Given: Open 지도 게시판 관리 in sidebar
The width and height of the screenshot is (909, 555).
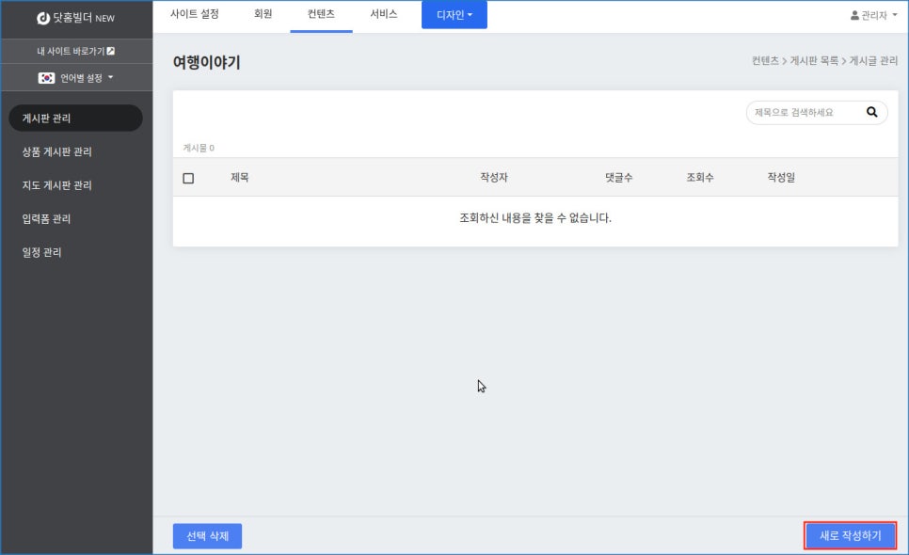Looking at the screenshot, I should click(56, 185).
